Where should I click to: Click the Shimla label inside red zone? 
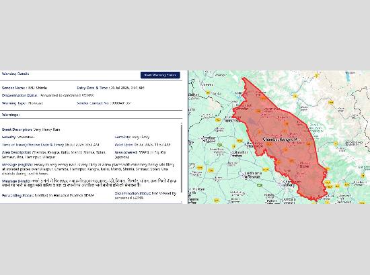[x=305, y=165]
